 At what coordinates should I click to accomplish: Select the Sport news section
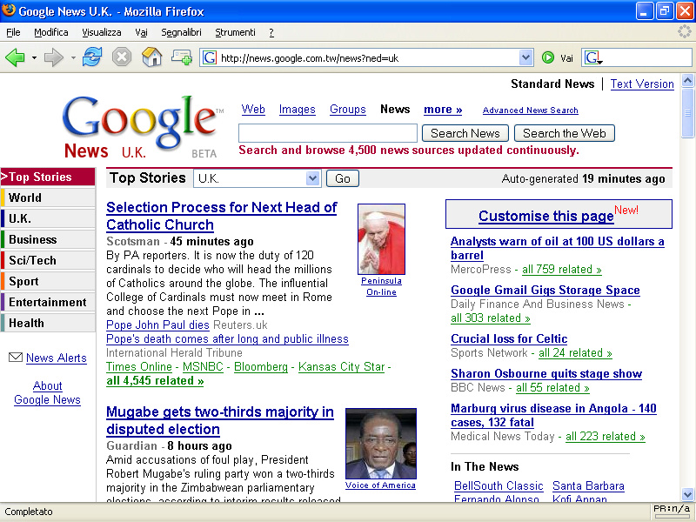(48, 281)
